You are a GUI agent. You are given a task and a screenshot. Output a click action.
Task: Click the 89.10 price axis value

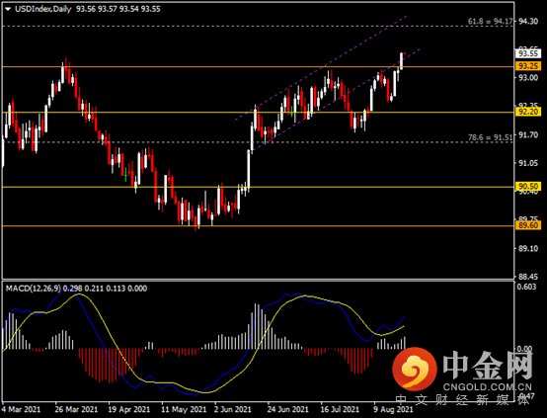[x=528, y=248]
